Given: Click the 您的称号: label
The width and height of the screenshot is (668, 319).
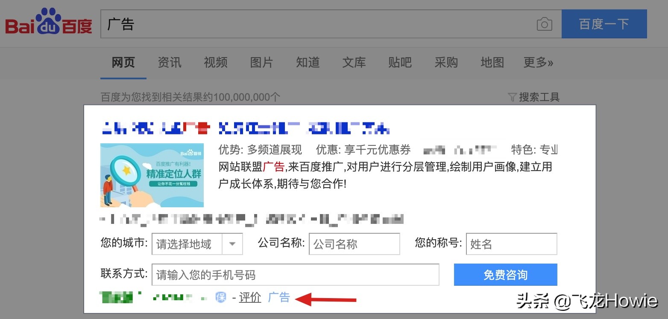Looking at the screenshot, I should (x=439, y=243).
